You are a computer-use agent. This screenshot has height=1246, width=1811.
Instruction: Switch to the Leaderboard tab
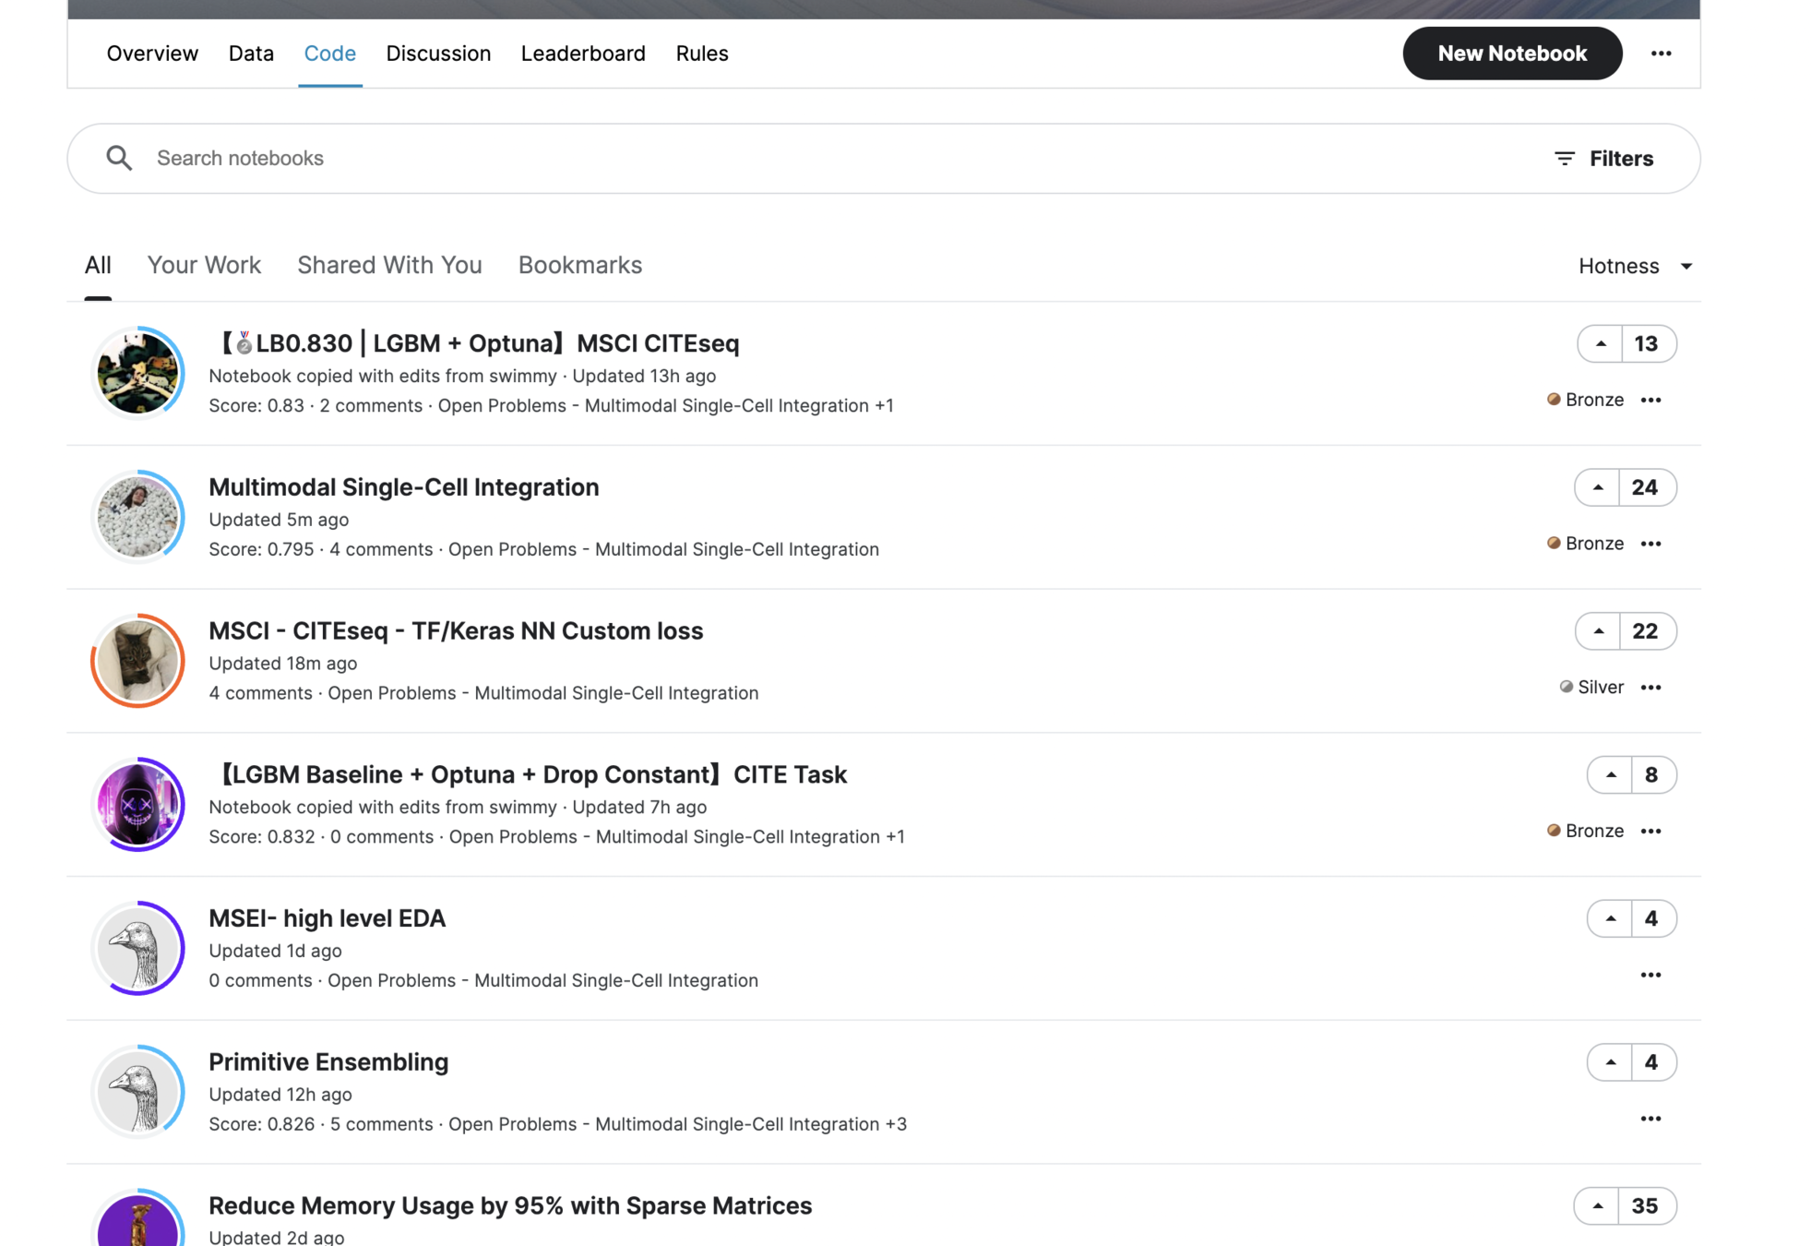pos(583,54)
